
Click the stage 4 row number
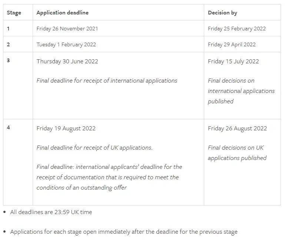[9, 127]
